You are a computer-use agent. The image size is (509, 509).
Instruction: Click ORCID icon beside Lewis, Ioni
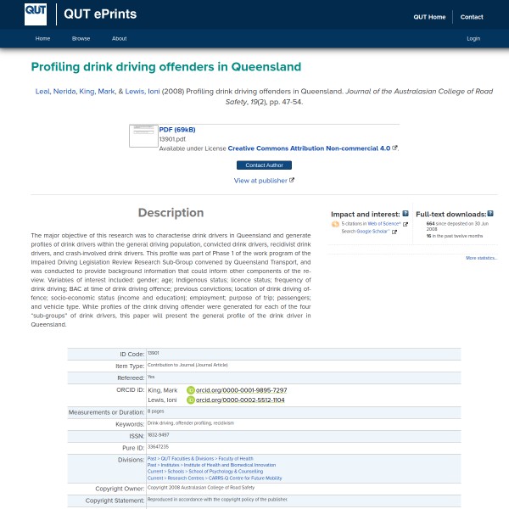point(191,400)
